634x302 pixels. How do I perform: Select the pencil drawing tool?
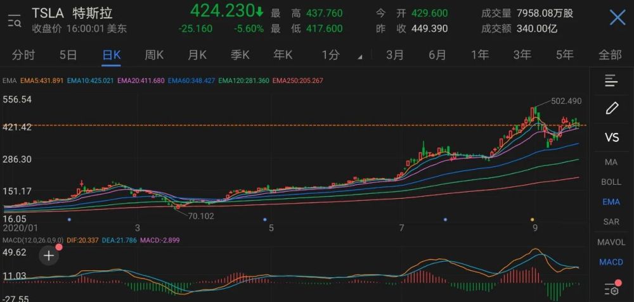point(612,108)
